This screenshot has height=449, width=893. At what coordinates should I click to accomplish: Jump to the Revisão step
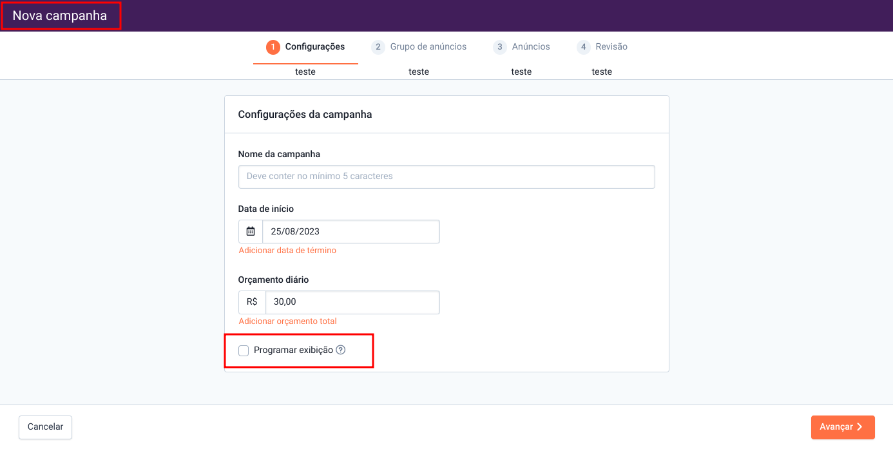[x=611, y=47]
